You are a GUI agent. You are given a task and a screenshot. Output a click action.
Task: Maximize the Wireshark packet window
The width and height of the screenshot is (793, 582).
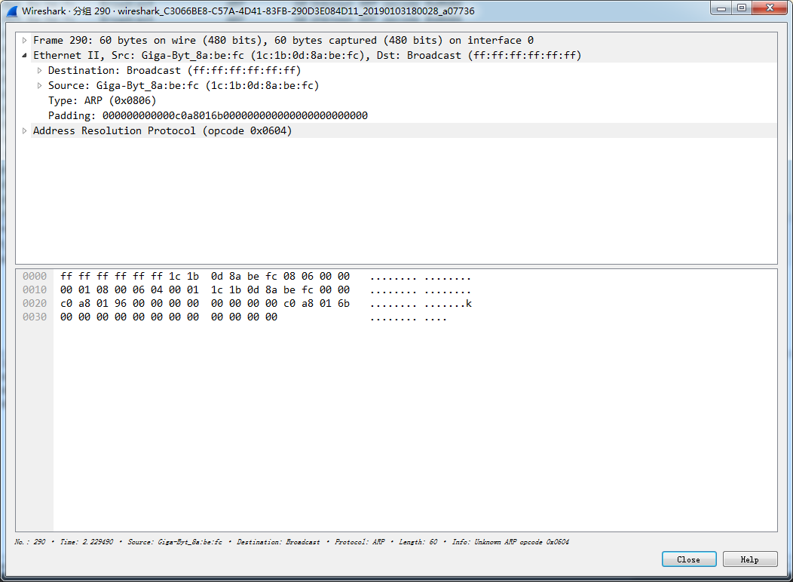tap(742, 8)
